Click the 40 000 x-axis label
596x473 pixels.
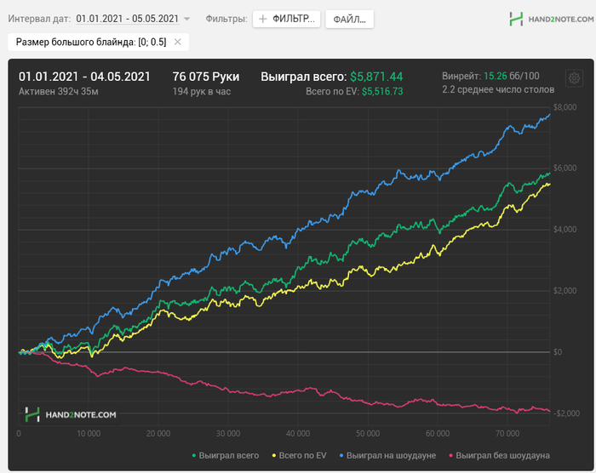point(298,434)
